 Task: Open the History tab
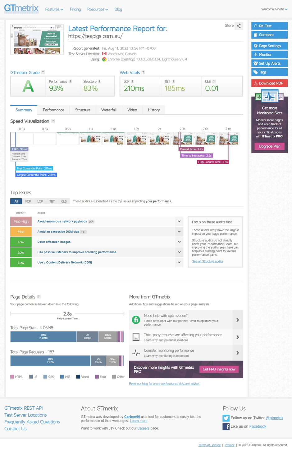(154, 110)
